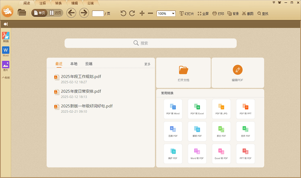Toggle the sidebar collapse arrow
The height and width of the screenshot is (178, 301).
6,24
